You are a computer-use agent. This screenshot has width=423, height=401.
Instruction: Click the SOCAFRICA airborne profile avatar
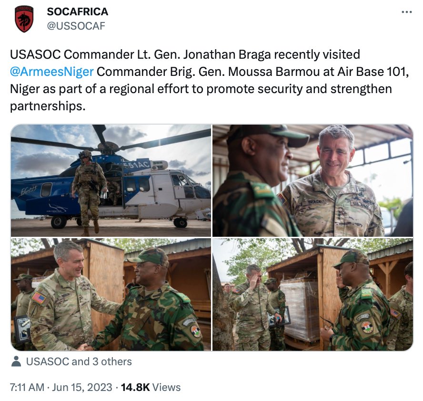click(x=24, y=19)
